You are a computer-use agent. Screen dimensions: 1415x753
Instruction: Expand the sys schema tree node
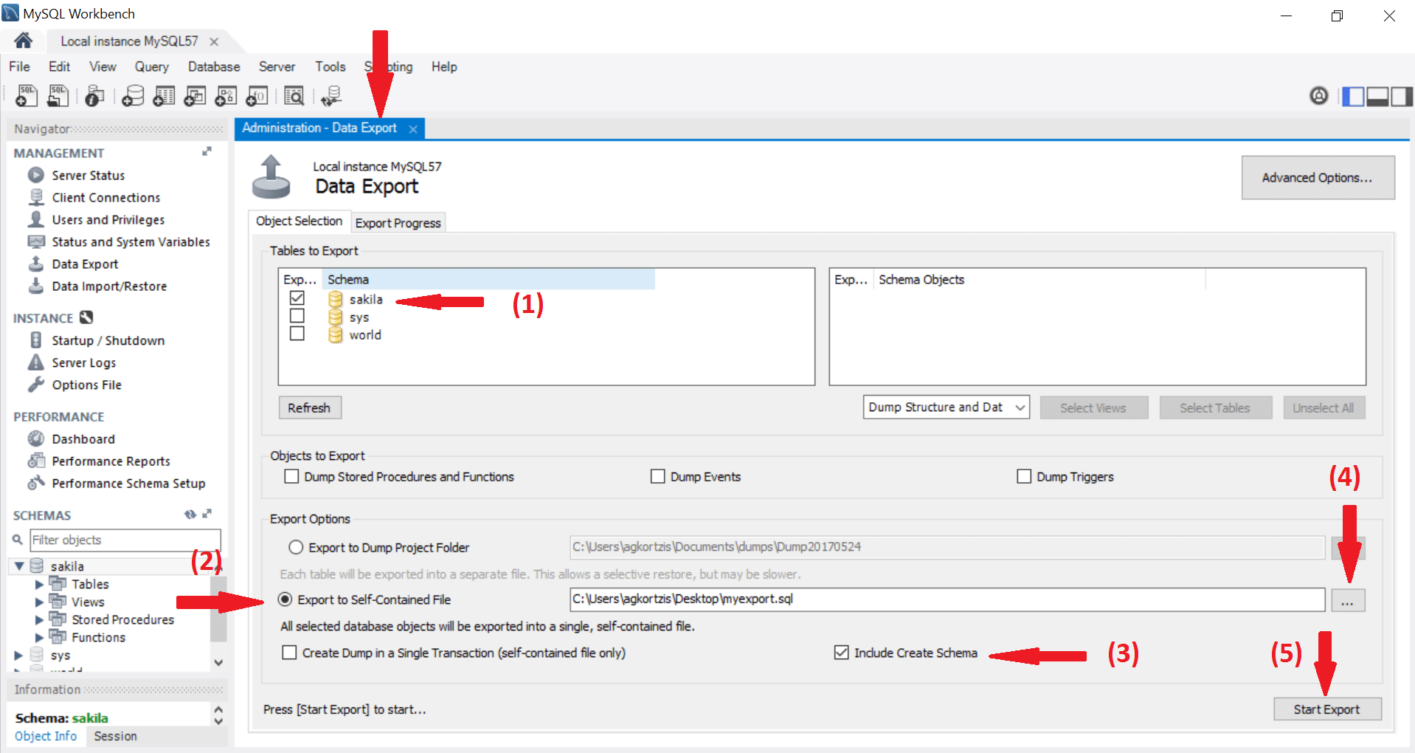click(18, 655)
